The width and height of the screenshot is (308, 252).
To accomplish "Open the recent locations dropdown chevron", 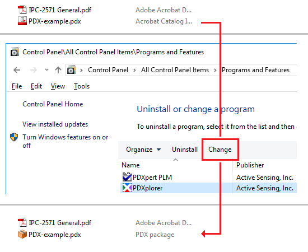I will click(x=46, y=70).
